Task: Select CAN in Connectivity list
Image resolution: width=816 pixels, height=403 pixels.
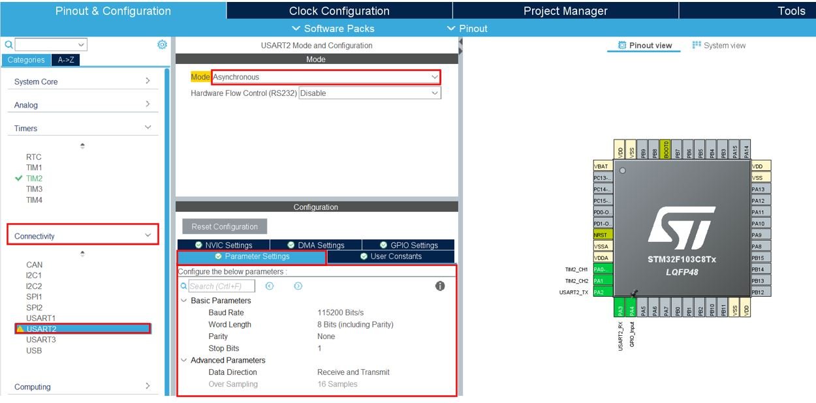Action: [34, 265]
